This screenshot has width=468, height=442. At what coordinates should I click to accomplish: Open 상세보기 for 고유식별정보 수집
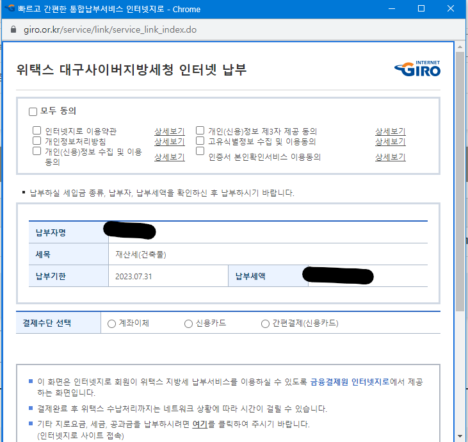[391, 142]
